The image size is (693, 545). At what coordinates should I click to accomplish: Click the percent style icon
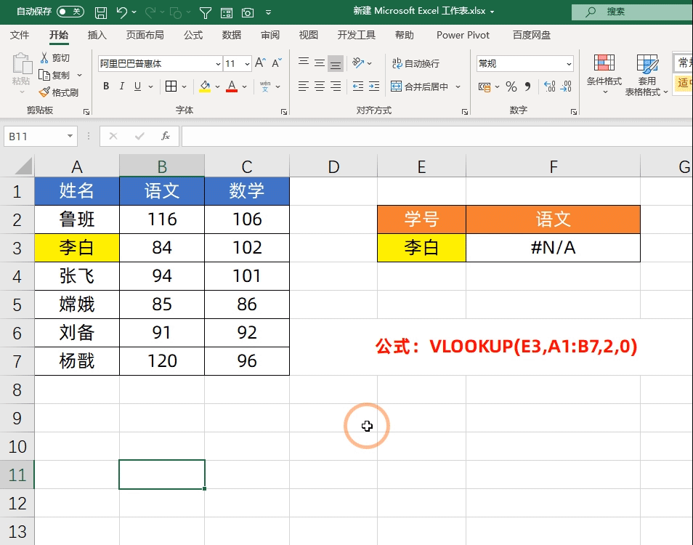point(511,86)
